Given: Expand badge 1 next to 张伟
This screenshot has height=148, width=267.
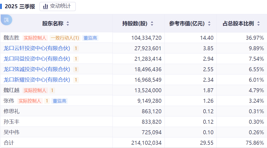Looking at the screenshot, I should pyautogui.click(x=47, y=101).
